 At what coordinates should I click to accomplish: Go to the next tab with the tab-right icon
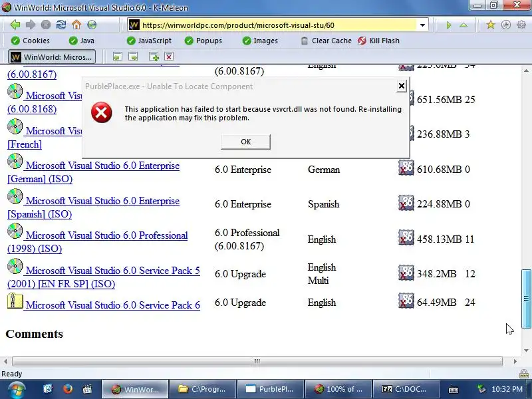[133, 57]
